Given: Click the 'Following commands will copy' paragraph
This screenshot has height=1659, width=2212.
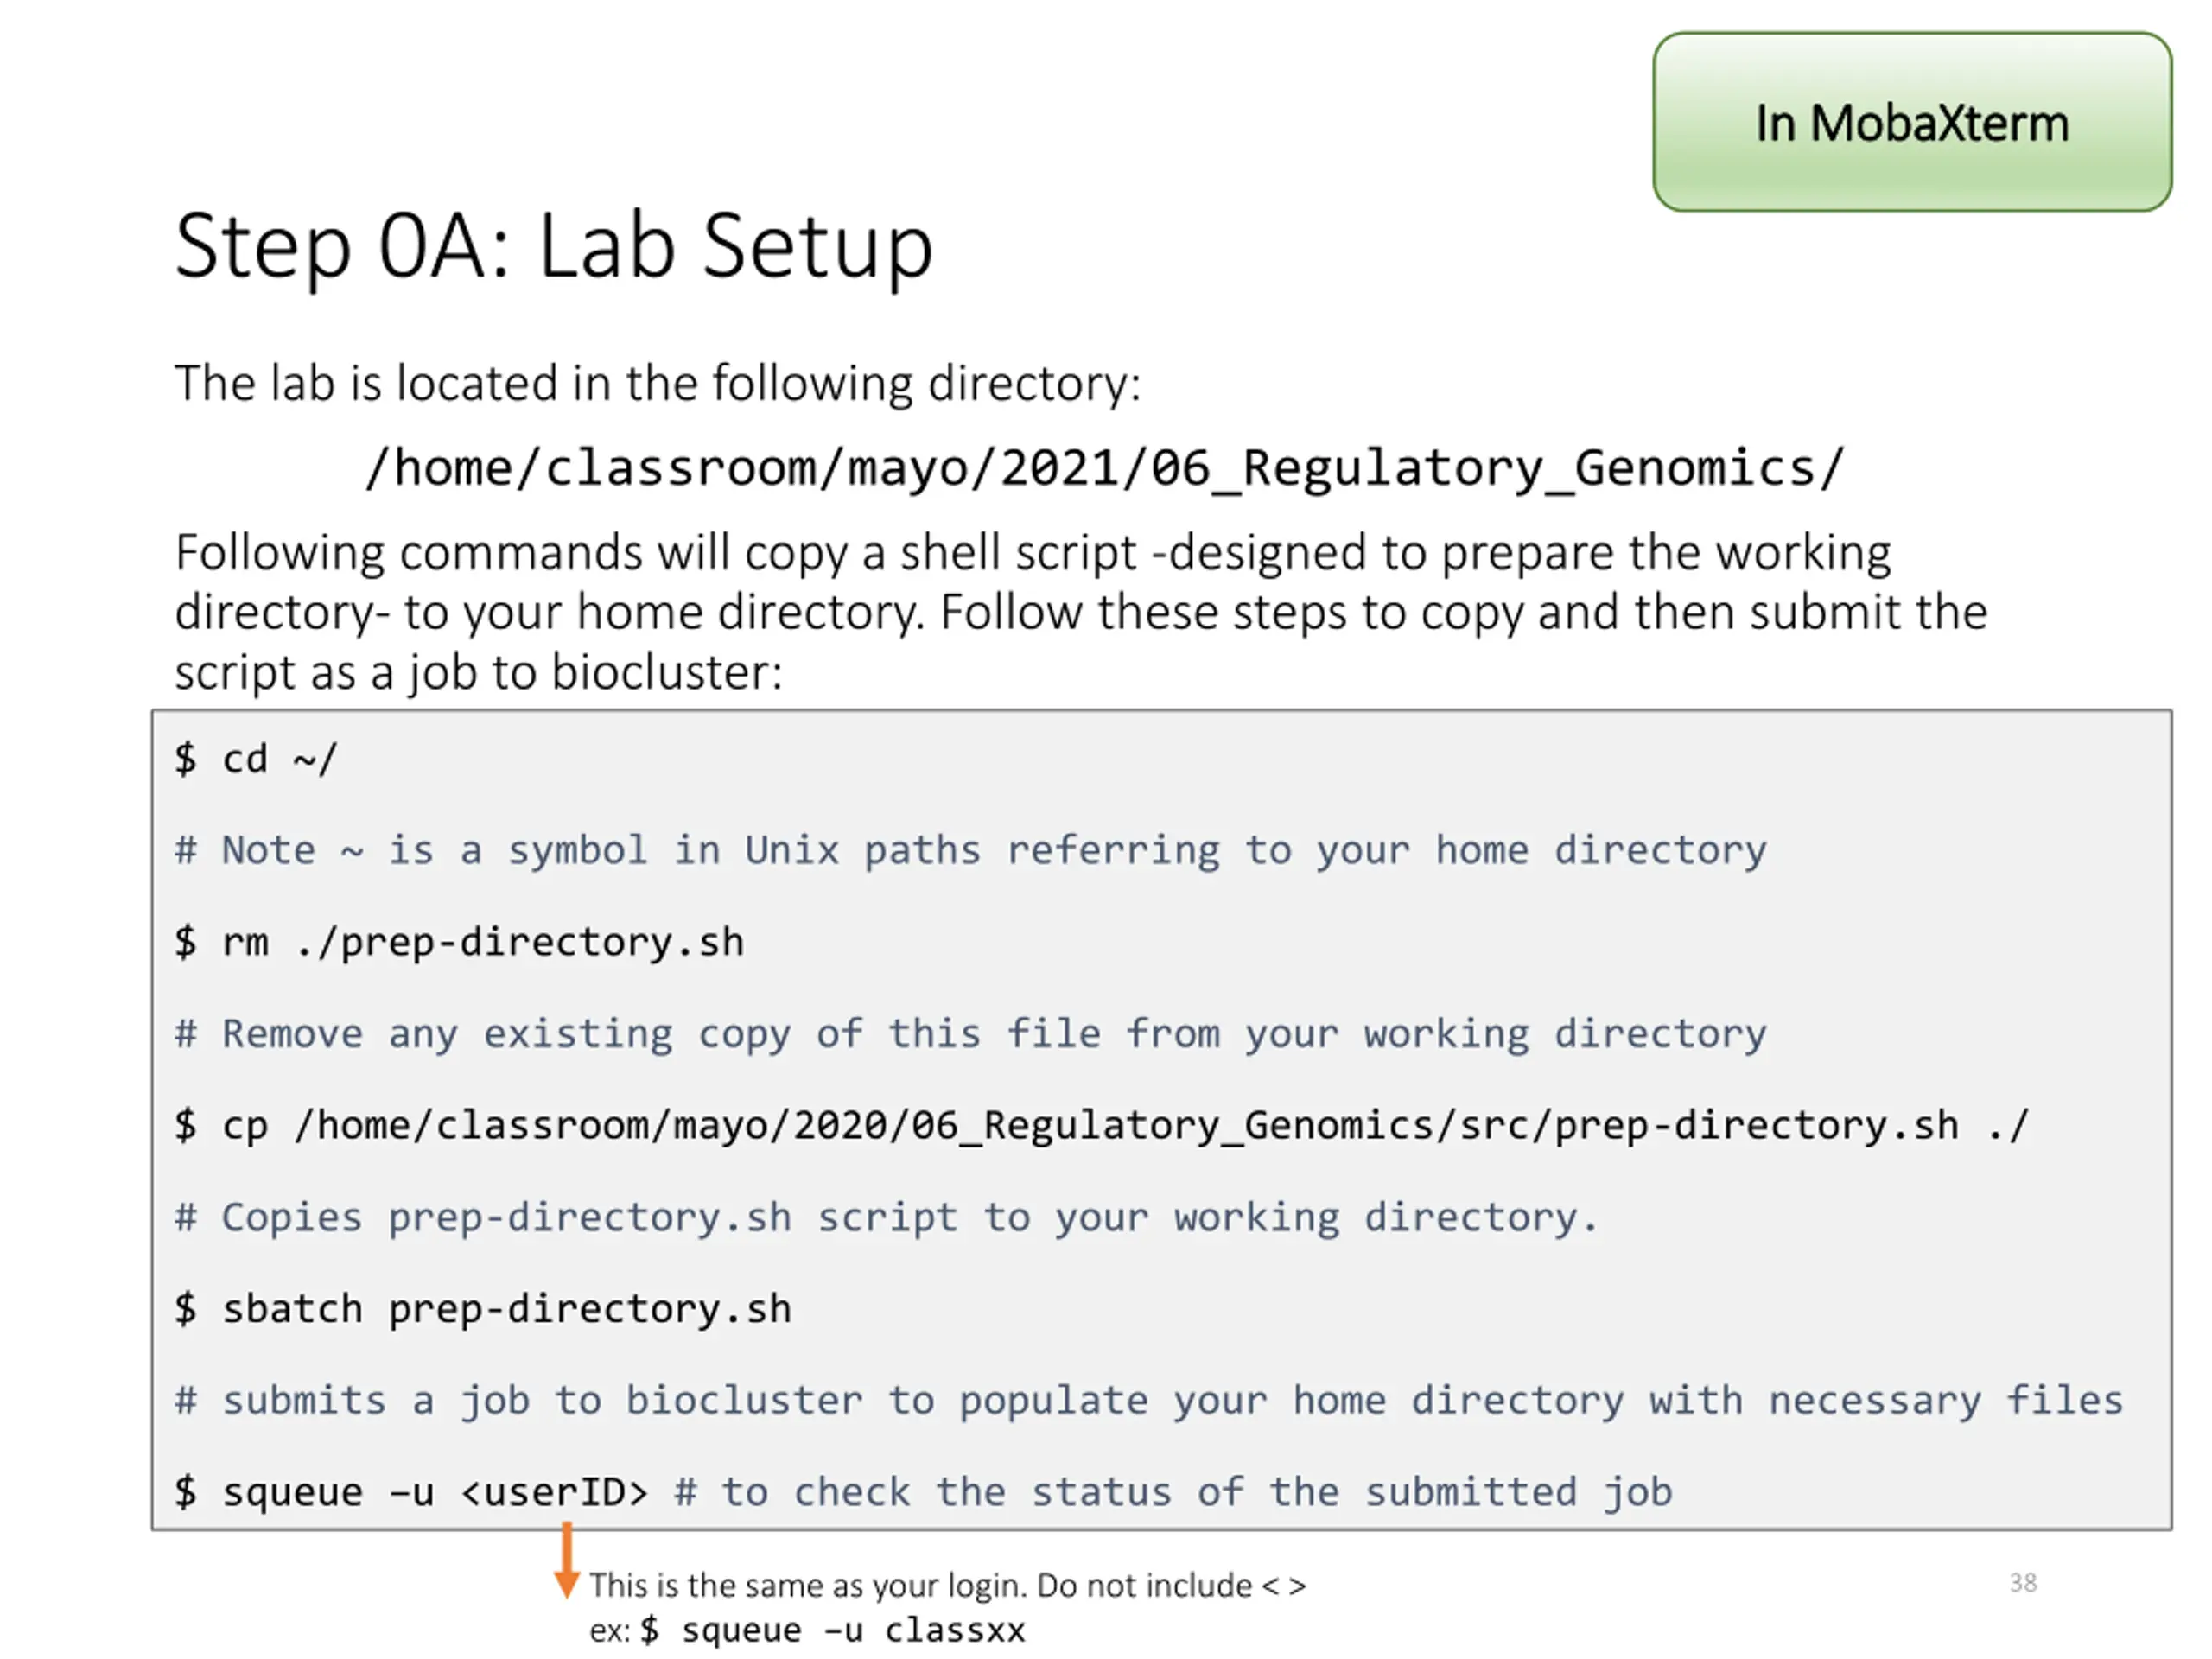Looking at the screenshot, I should click(x=1080, y=611).
